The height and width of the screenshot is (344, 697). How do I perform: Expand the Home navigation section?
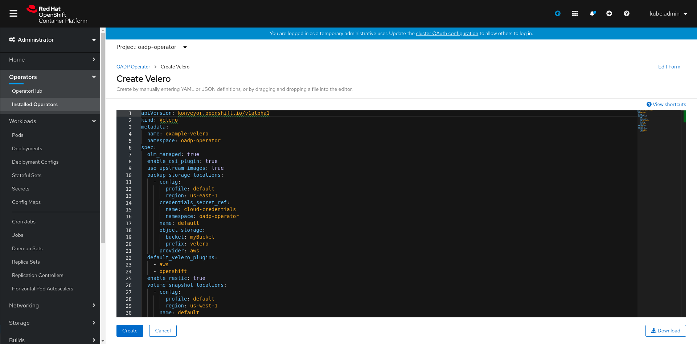(50, 60)
